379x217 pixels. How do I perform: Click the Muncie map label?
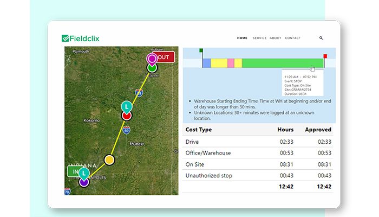click(x=137, y=144)
